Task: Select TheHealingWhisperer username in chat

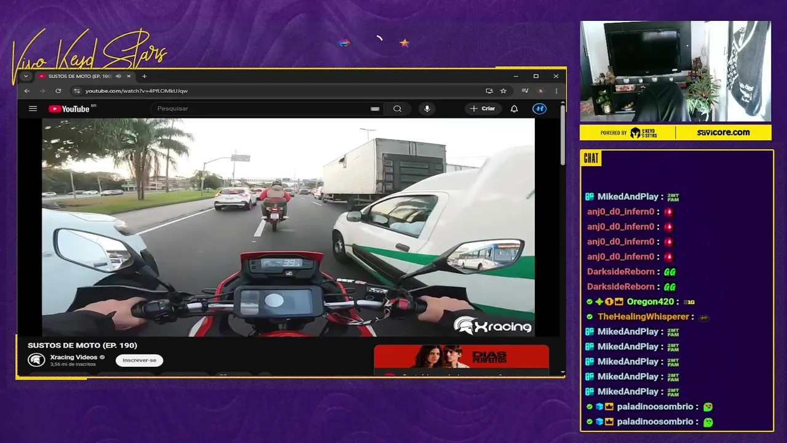Action: click(x=643, y=317)
